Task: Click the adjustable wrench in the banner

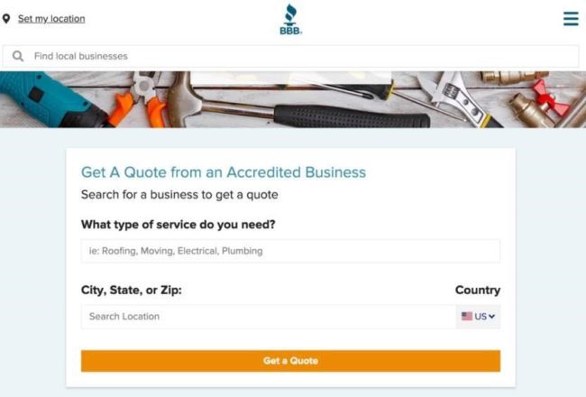Action: pyautogui.click(x=458, y=98)
